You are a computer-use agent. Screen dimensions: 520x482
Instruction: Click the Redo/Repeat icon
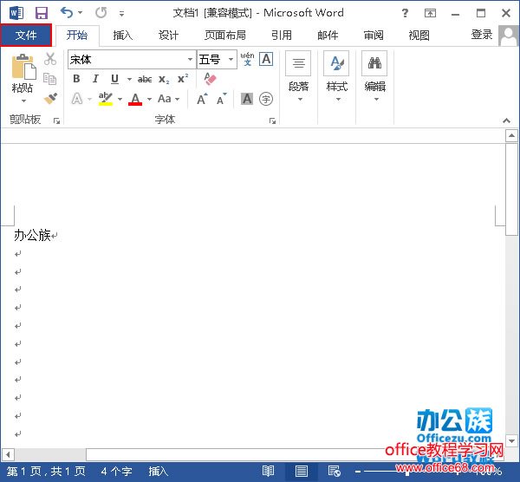(x=101, y=13)
